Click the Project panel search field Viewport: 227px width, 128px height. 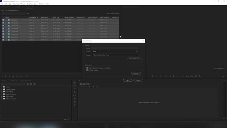(x=14, y=14)
